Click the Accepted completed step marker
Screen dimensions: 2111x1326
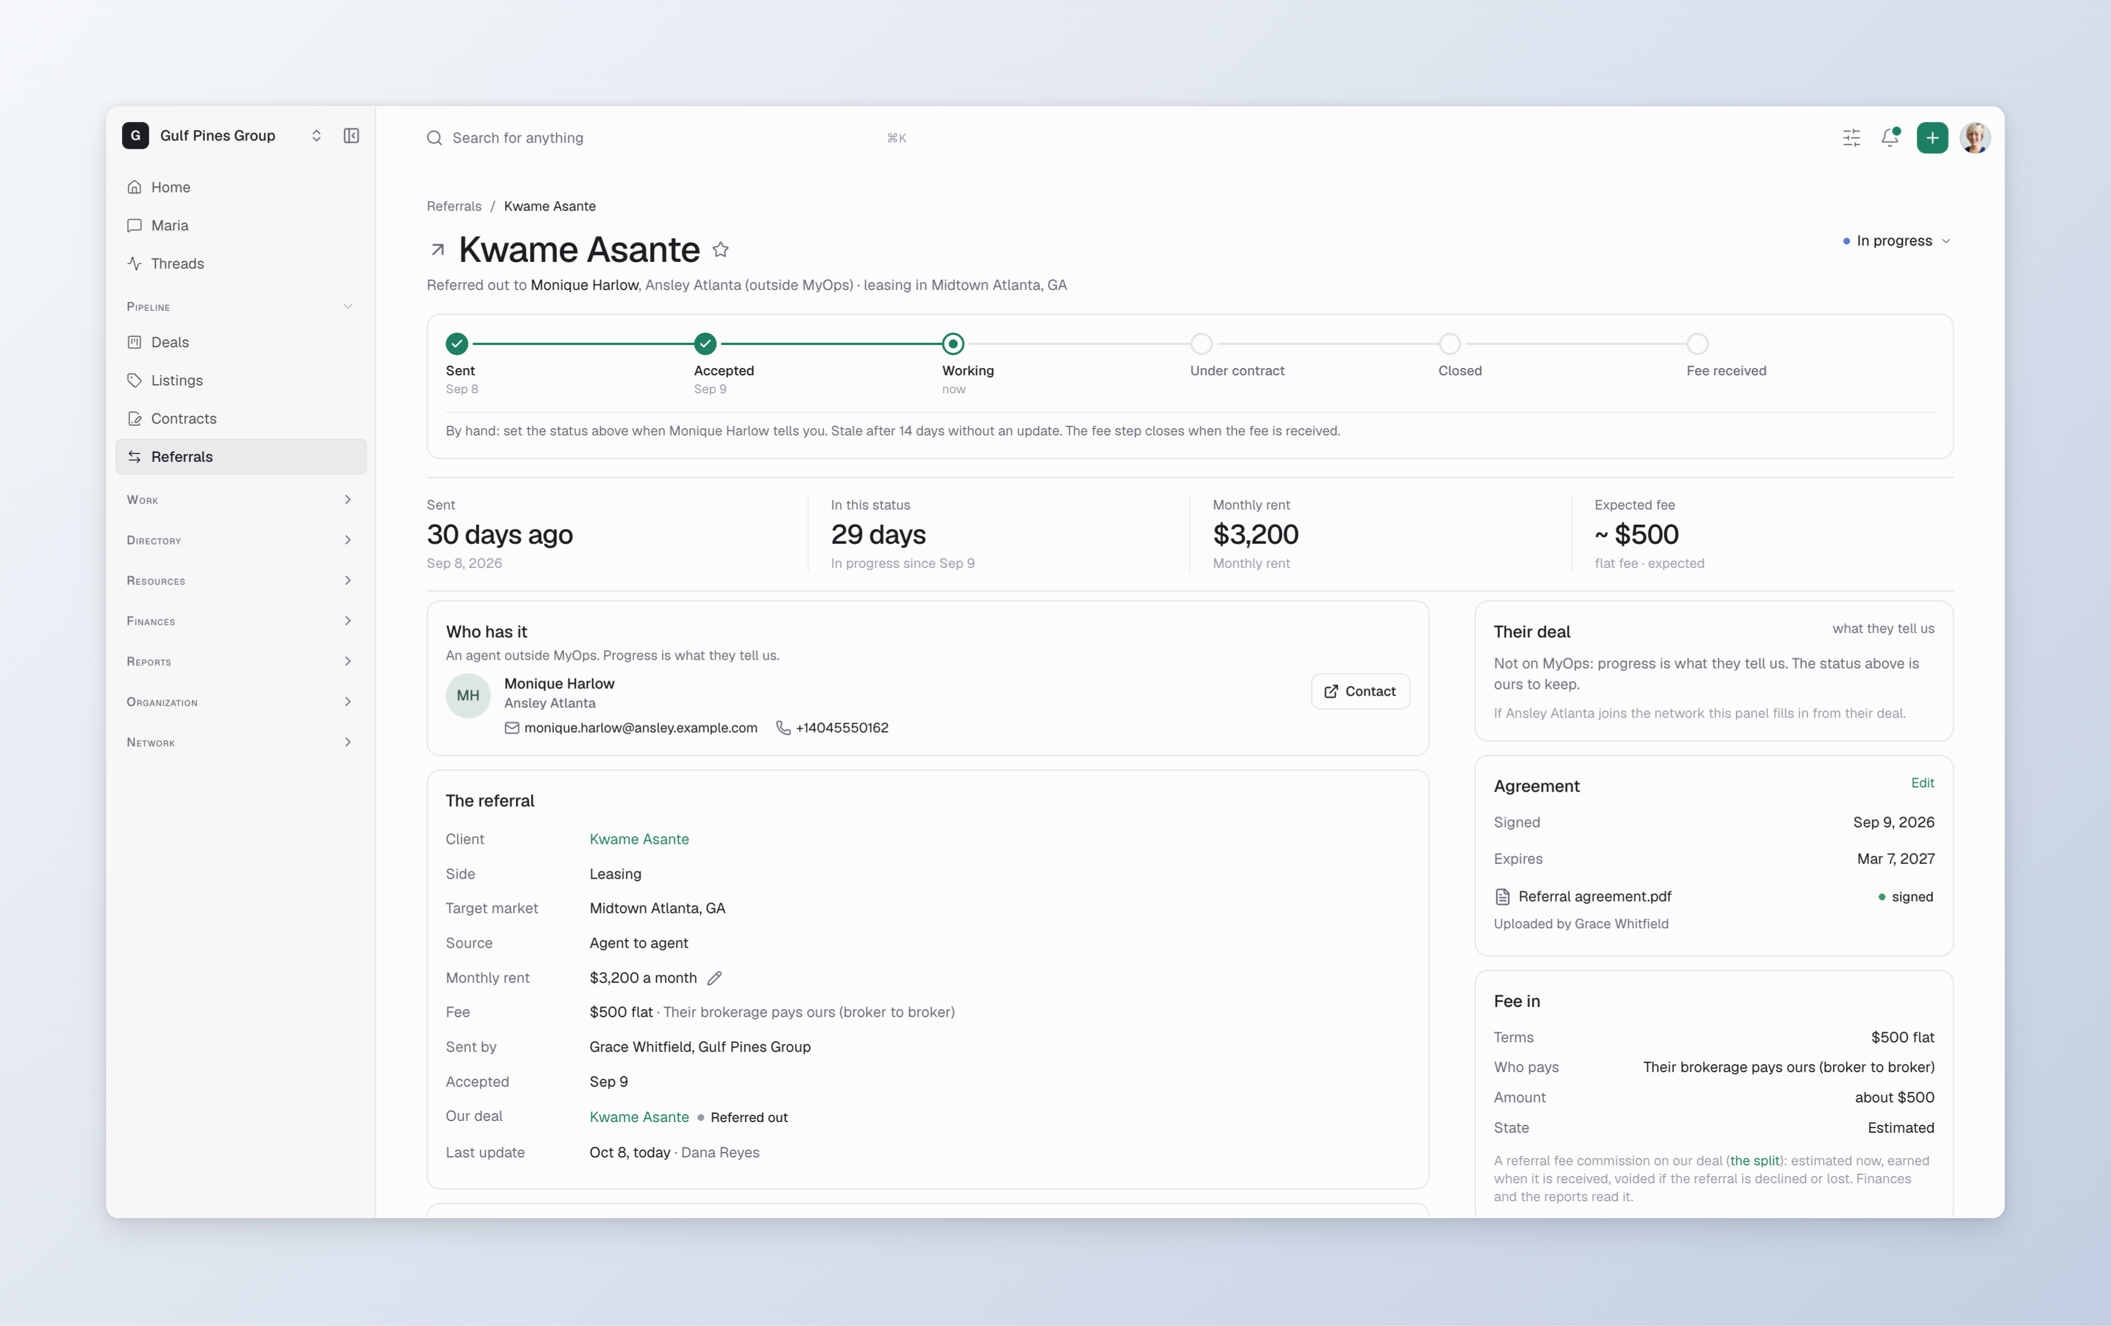[x=705, y=343]
